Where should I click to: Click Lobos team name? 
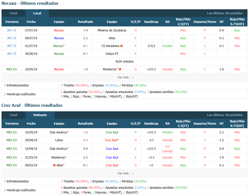[59, 140]
